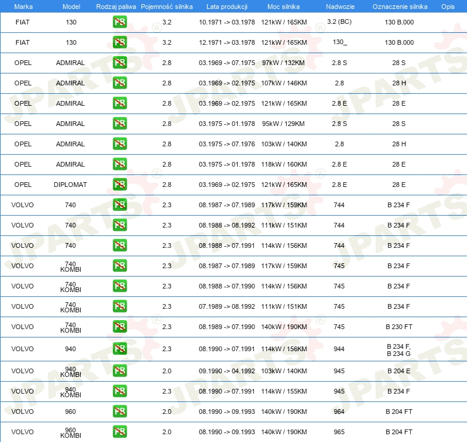Viewport: 467px width, 442px height.
Task: Click the fuel icon in the Opel Admiral 95kW row
Action: coord(119,124)
